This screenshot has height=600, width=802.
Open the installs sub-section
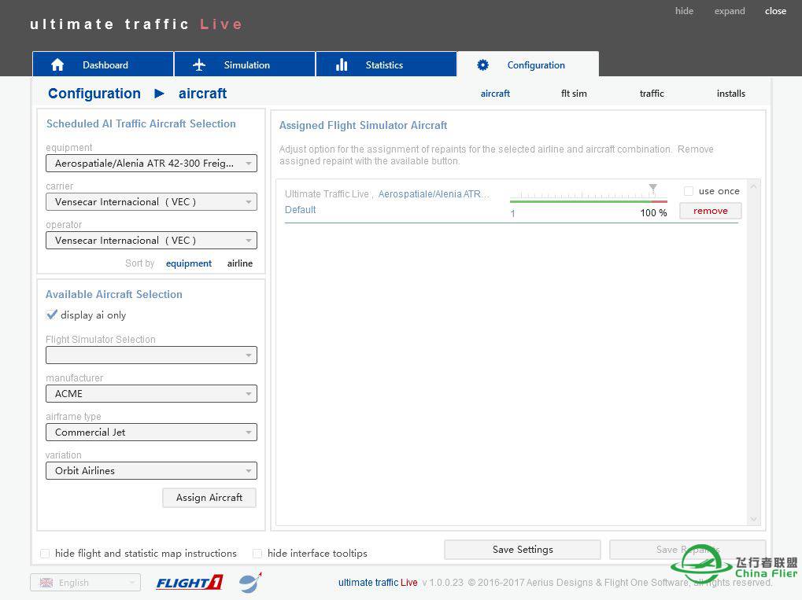click(x=731, y=94)
